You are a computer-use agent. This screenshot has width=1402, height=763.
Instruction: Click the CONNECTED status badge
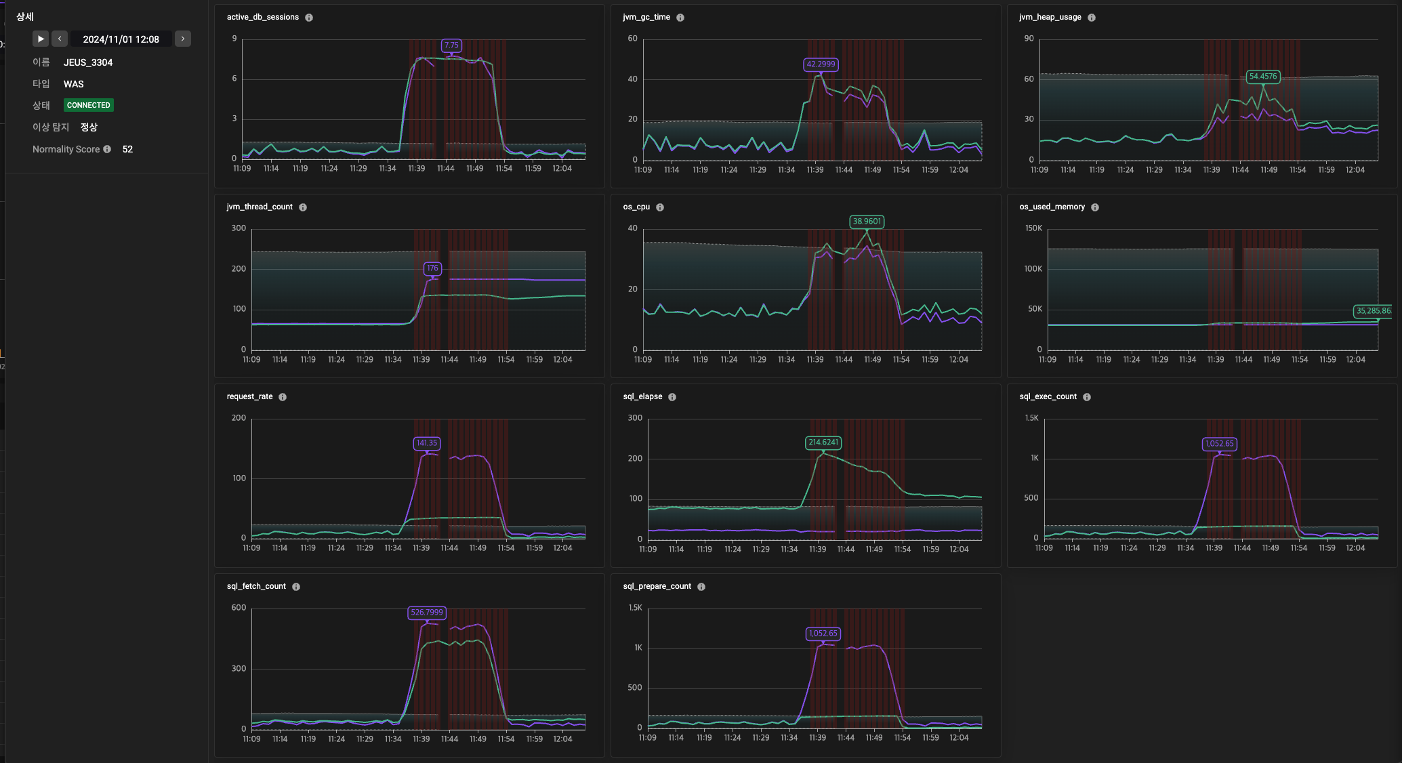pos(88,105)
